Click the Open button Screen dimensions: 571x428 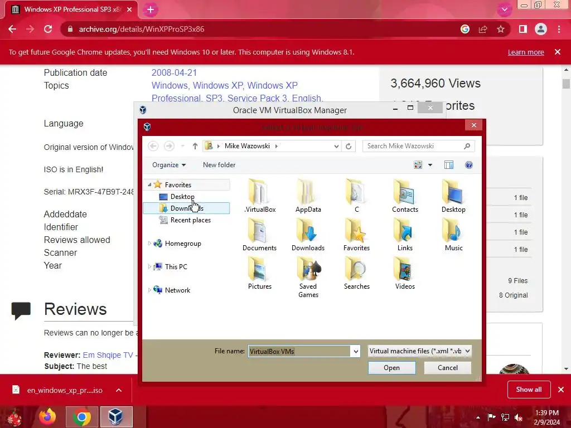pyautogui.click(x=392, y=368)
